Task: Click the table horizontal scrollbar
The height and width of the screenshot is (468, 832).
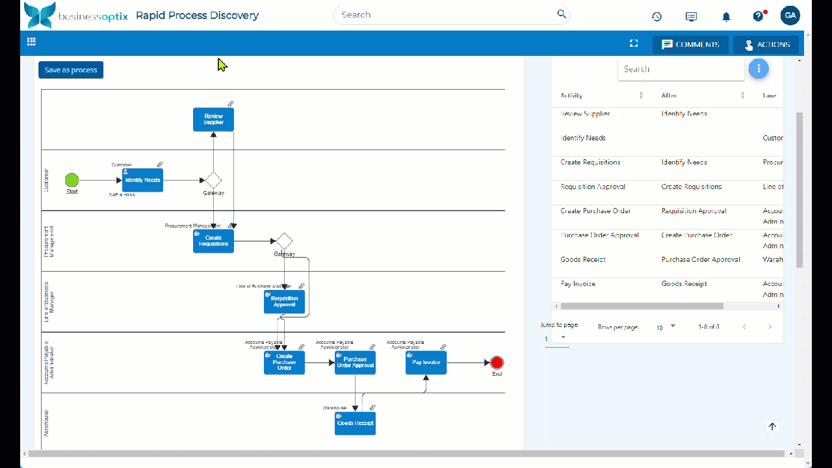Action: click(x=642, y=305)
